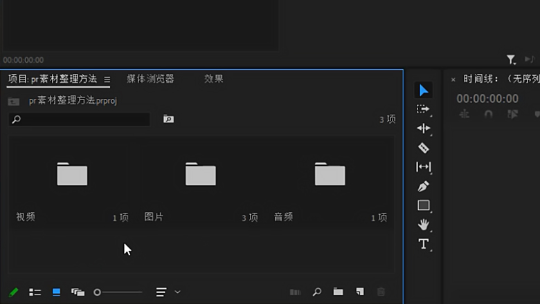Select the 音频 bin folder
This screenshot has width=540, height=304.
tap(330, 174)
